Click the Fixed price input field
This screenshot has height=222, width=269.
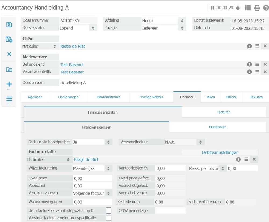[x=92, y=178]
